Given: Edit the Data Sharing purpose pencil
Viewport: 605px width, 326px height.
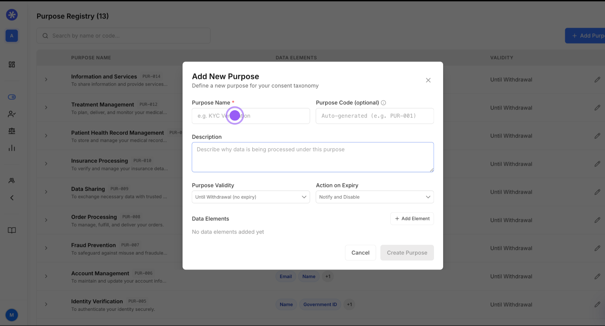Looking at the screenshot, I should pos(597,192).
